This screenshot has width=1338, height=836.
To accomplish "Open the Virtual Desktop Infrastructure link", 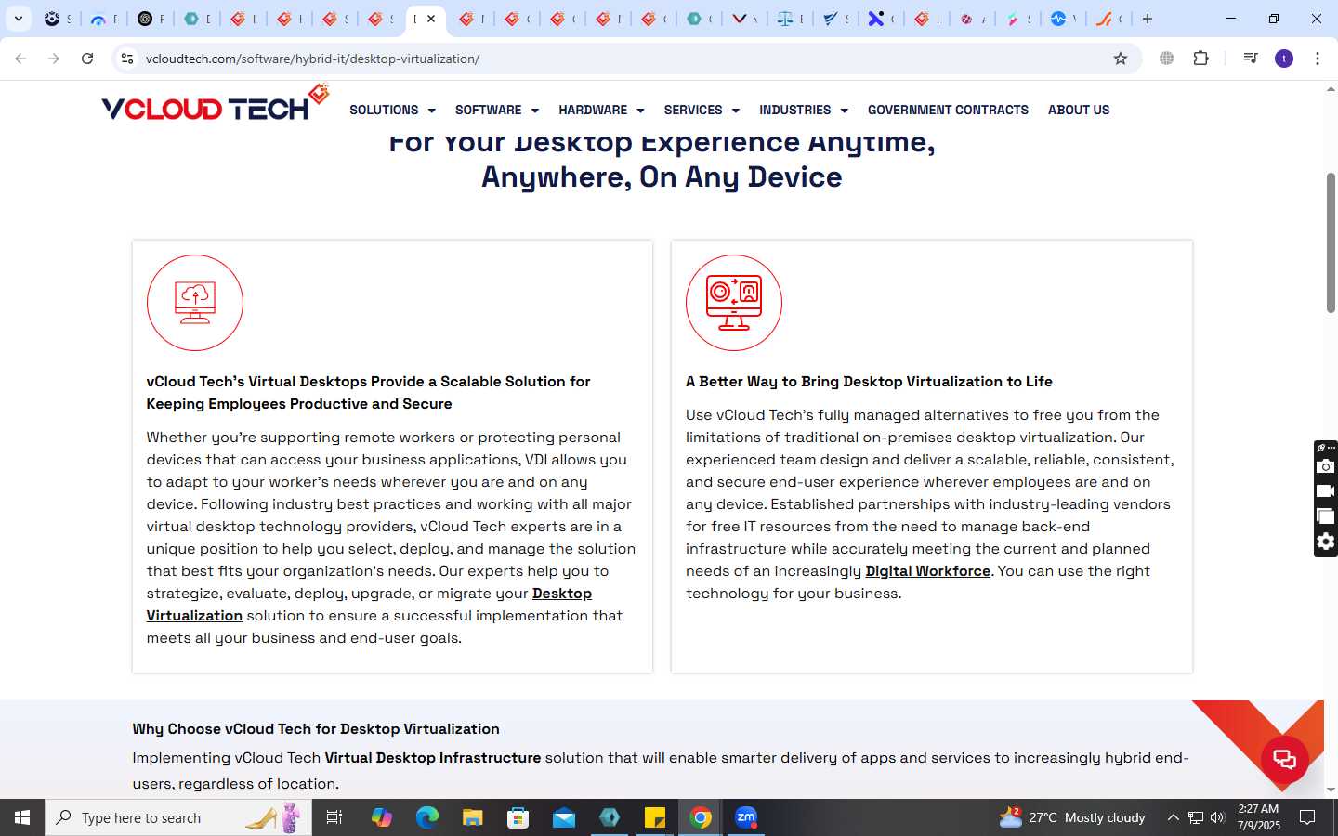I will tap(432, 758).
